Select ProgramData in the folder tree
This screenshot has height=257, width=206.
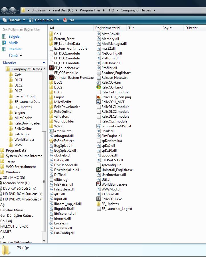coord(16,150)
